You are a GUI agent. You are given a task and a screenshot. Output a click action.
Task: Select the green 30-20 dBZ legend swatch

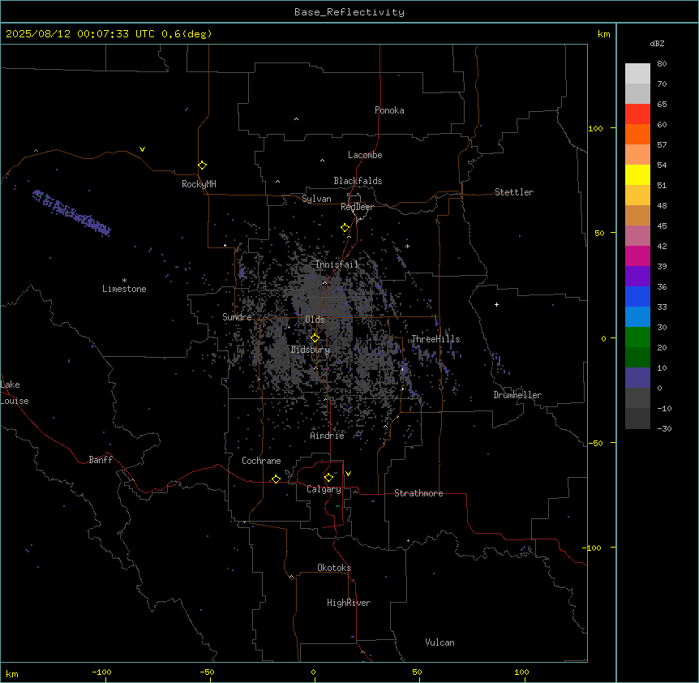click(637, 337)
